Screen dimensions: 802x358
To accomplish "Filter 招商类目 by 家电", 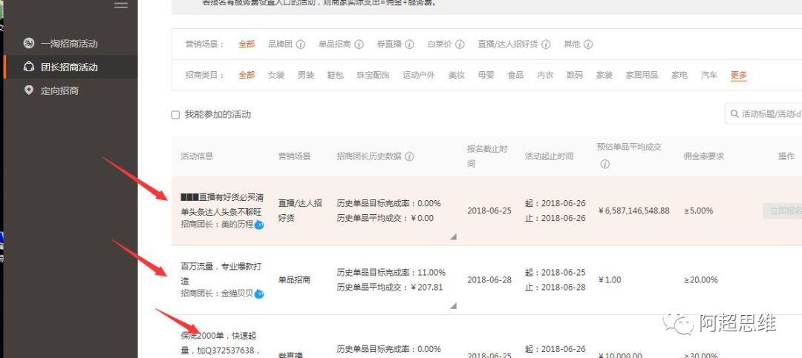I will click(679, 75).
